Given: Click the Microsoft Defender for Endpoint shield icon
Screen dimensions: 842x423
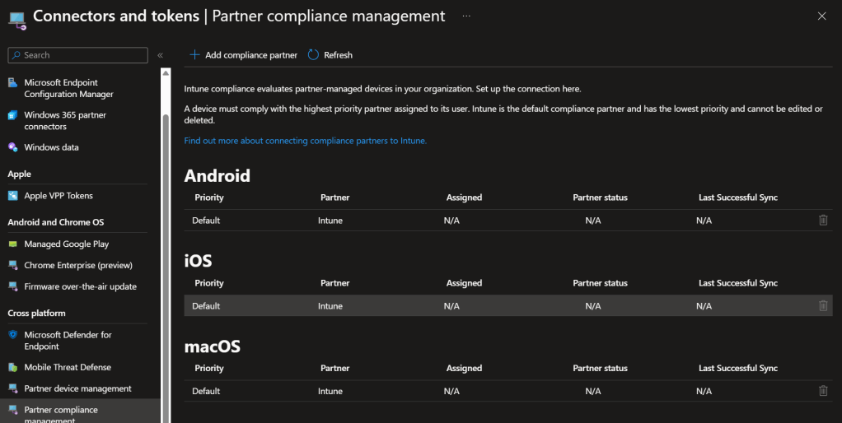Looking at the screenshot, I should (13, 335).
